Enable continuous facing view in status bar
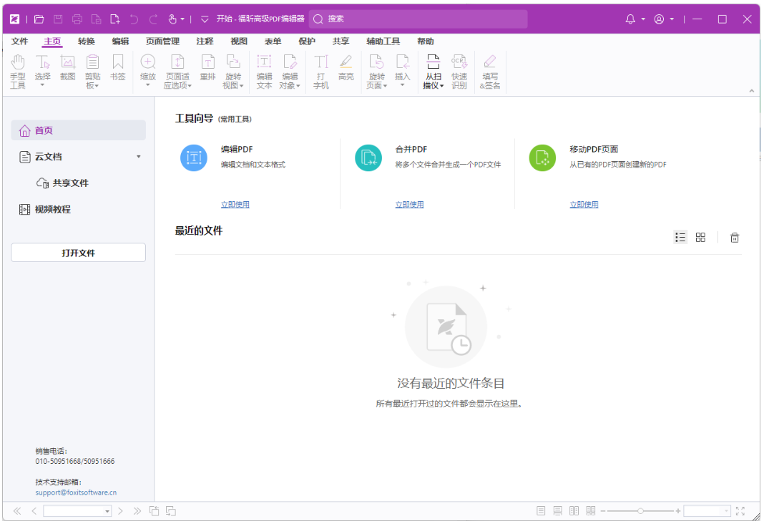 coord(591,511)
